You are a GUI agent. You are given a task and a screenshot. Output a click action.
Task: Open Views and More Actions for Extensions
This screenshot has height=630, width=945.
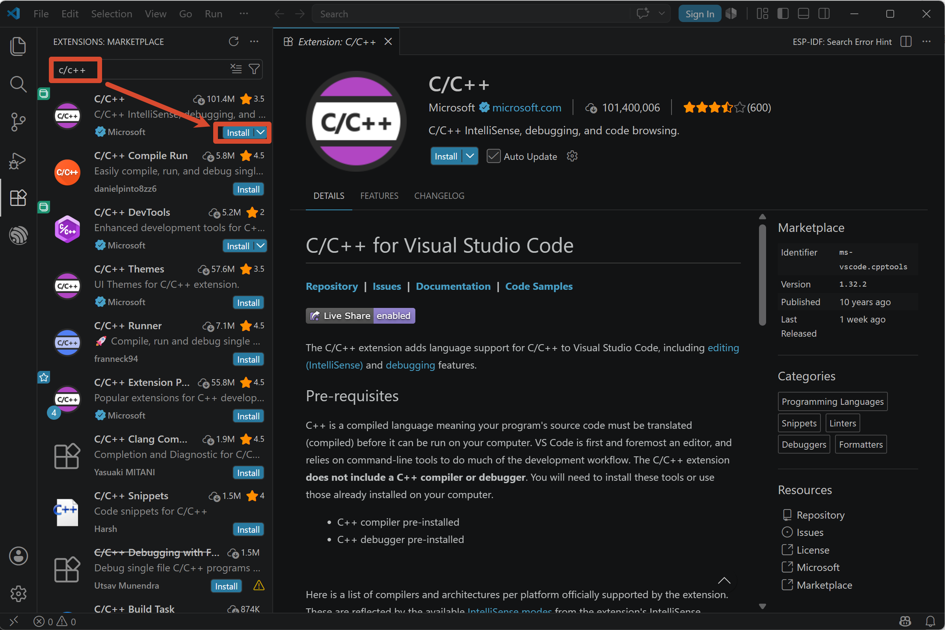(254, 41)
